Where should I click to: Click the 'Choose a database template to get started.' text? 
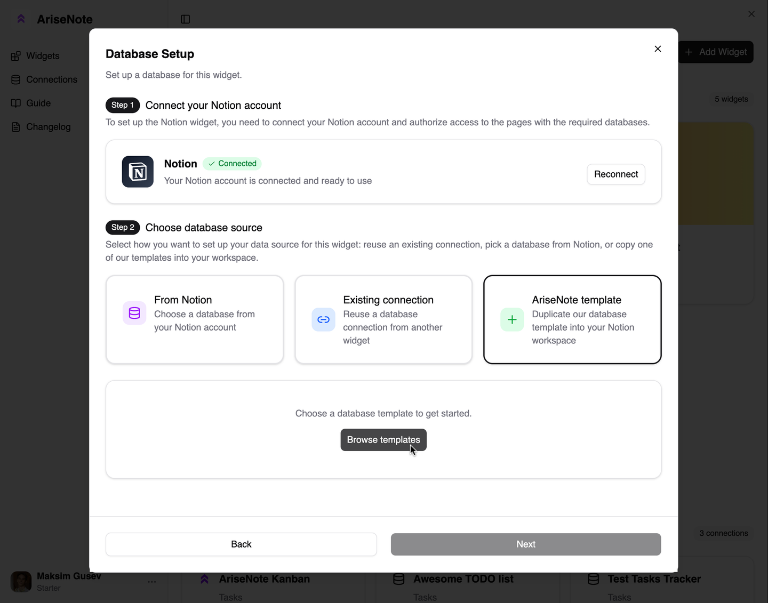(383, 414)
